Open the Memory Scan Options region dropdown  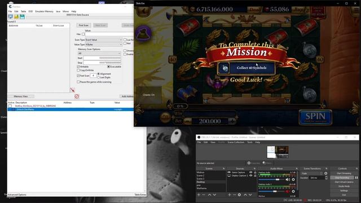pyautogui.click(x=99, y=54)
